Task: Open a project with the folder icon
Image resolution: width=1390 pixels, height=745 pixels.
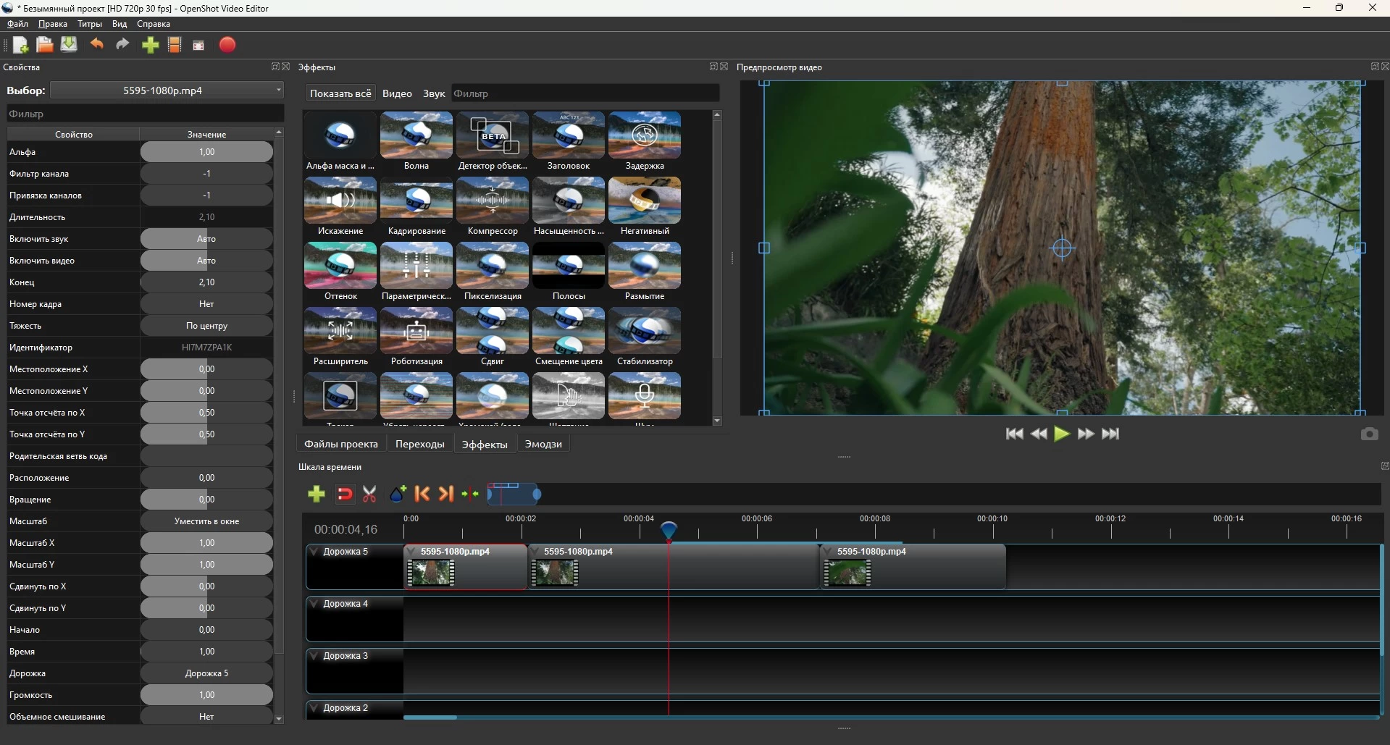Action: [x=45, y=45]
